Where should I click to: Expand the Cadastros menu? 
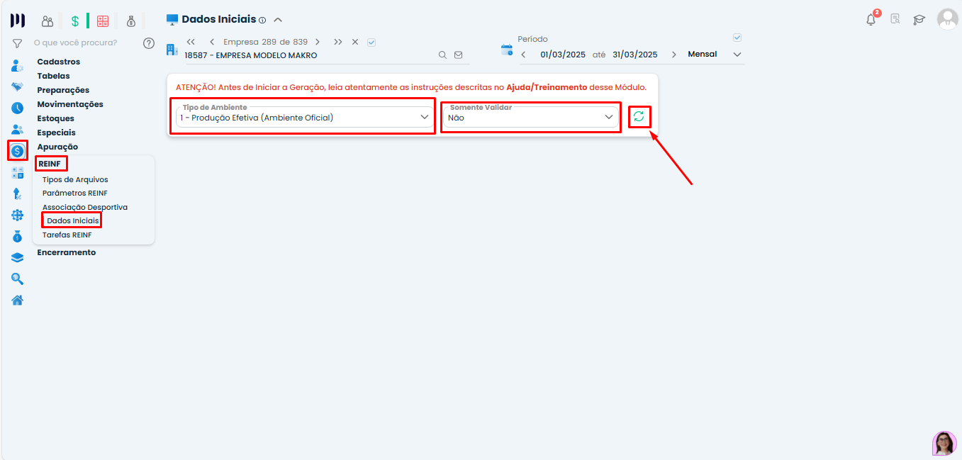[x=59, y=62]
